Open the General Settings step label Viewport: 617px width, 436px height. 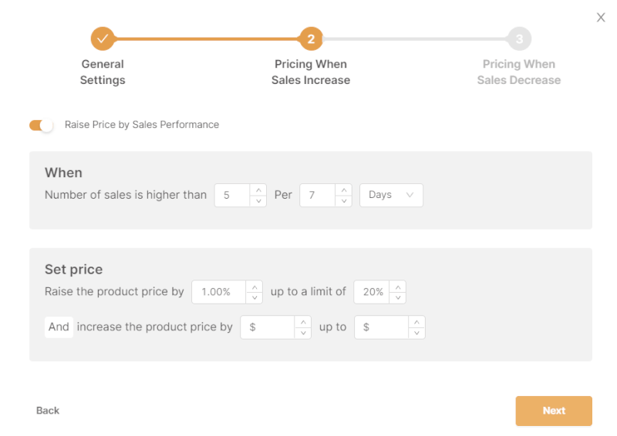click(x=103, y=72)
